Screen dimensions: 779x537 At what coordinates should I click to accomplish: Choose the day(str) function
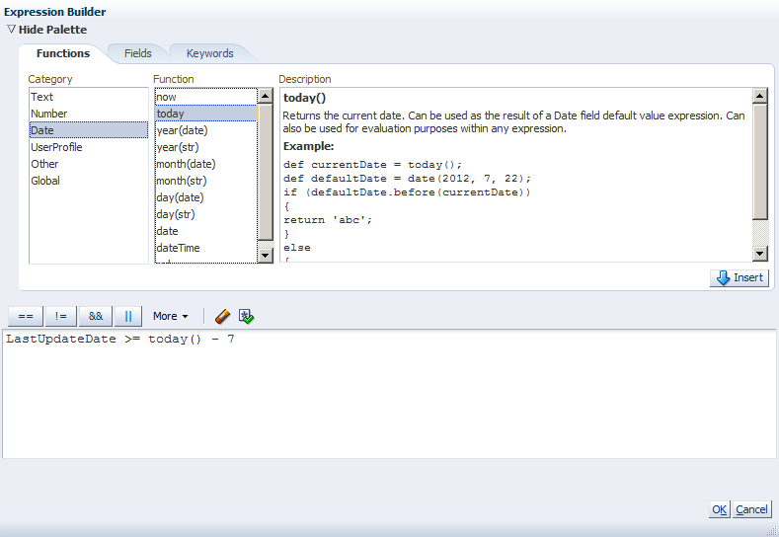click(206, 214)
